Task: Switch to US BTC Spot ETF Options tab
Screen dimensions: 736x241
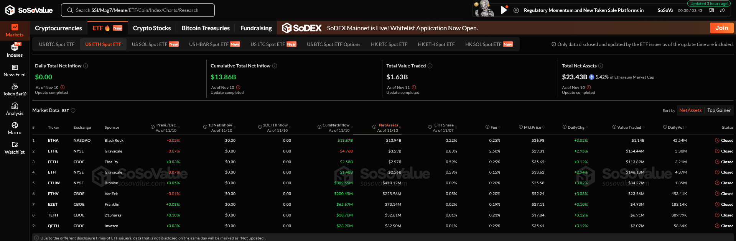Action: click(334, 44)
